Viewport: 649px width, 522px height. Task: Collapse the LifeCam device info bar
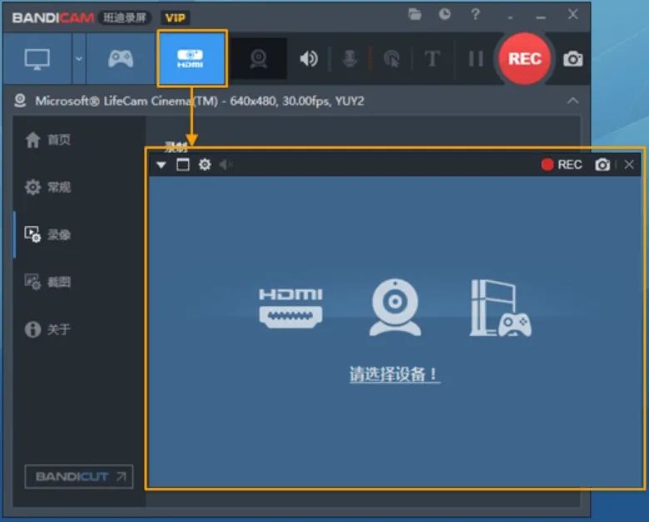572,101
